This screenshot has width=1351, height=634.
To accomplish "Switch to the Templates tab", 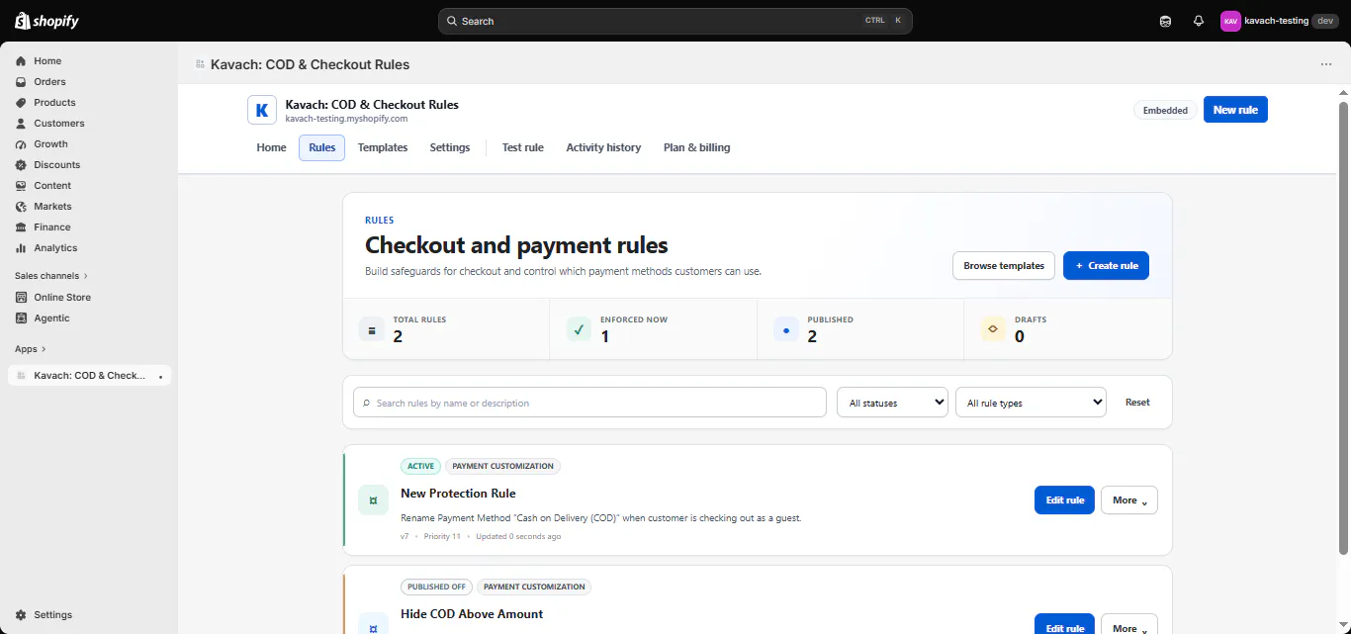I will click(383, 147).
